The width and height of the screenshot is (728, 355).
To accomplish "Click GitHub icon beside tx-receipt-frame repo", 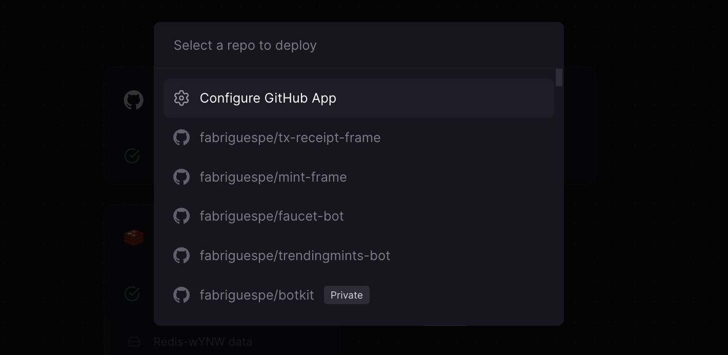I will click(x=181, y=137).
